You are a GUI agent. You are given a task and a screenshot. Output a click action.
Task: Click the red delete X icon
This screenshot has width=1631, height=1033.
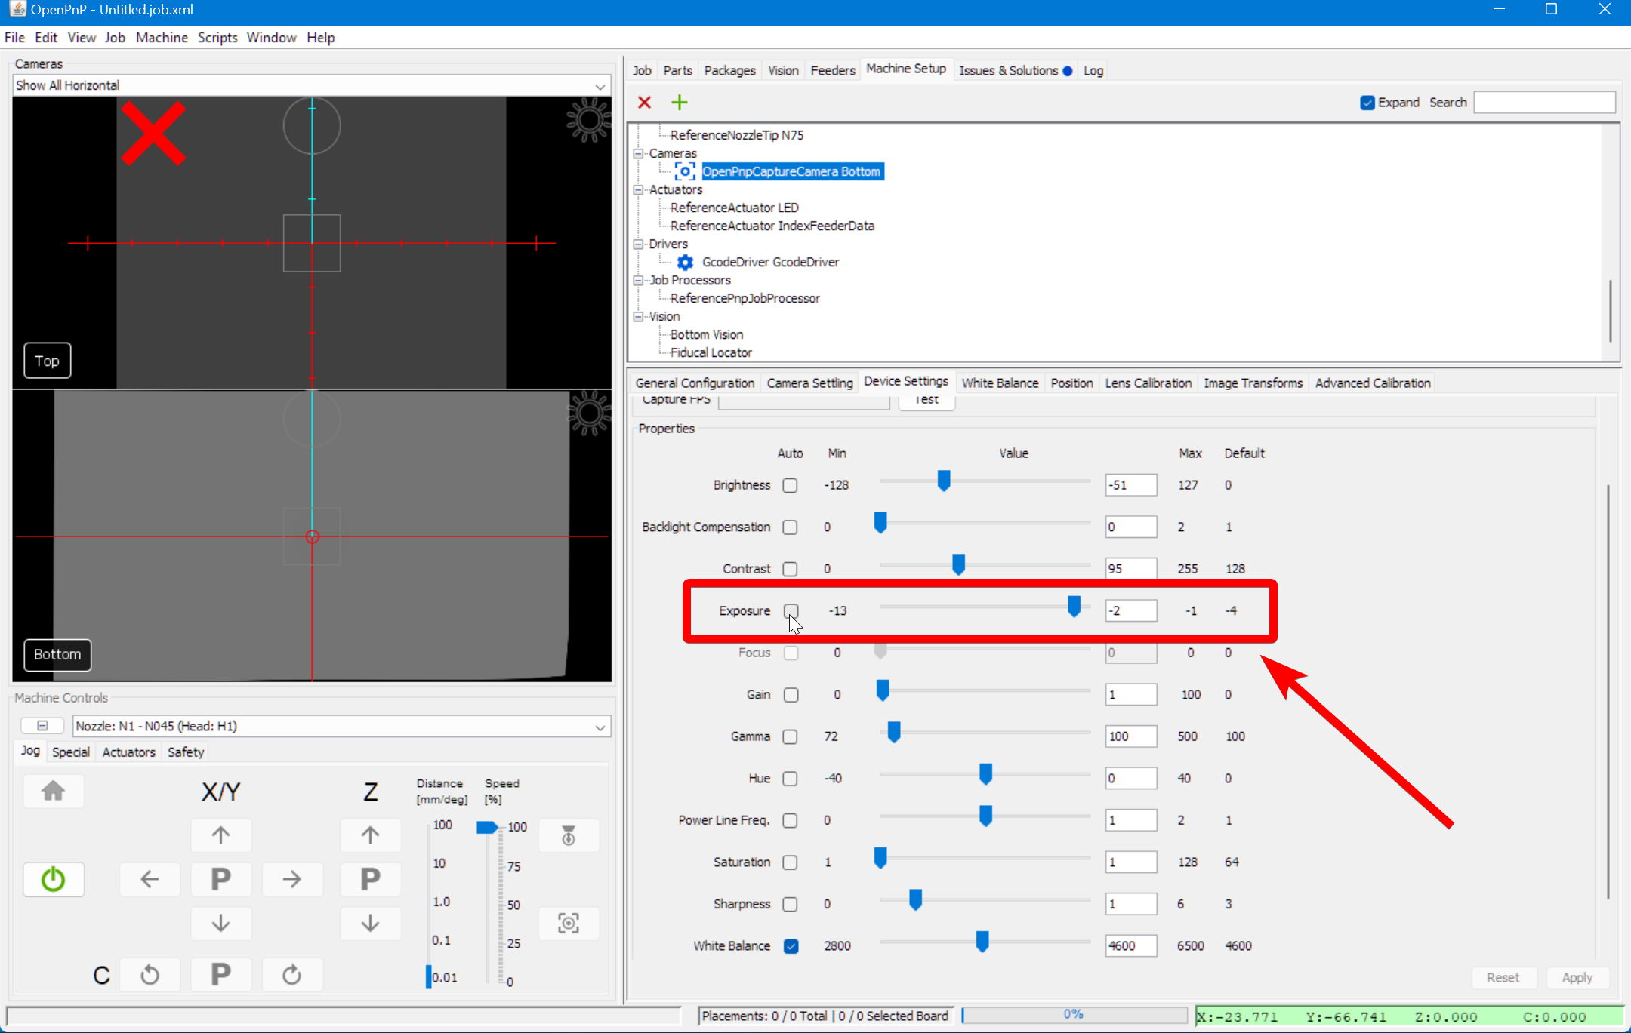pos(644,103)
